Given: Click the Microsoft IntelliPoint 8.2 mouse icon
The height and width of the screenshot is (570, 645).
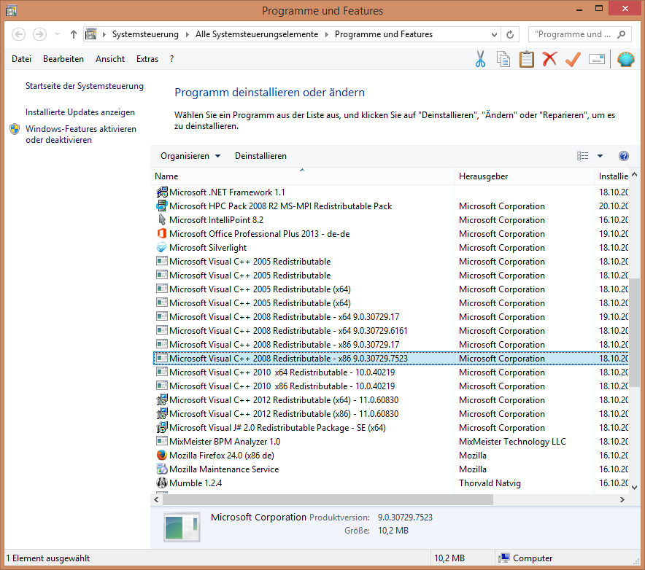Looking at the screenshot, I should (x=162, y=219).
